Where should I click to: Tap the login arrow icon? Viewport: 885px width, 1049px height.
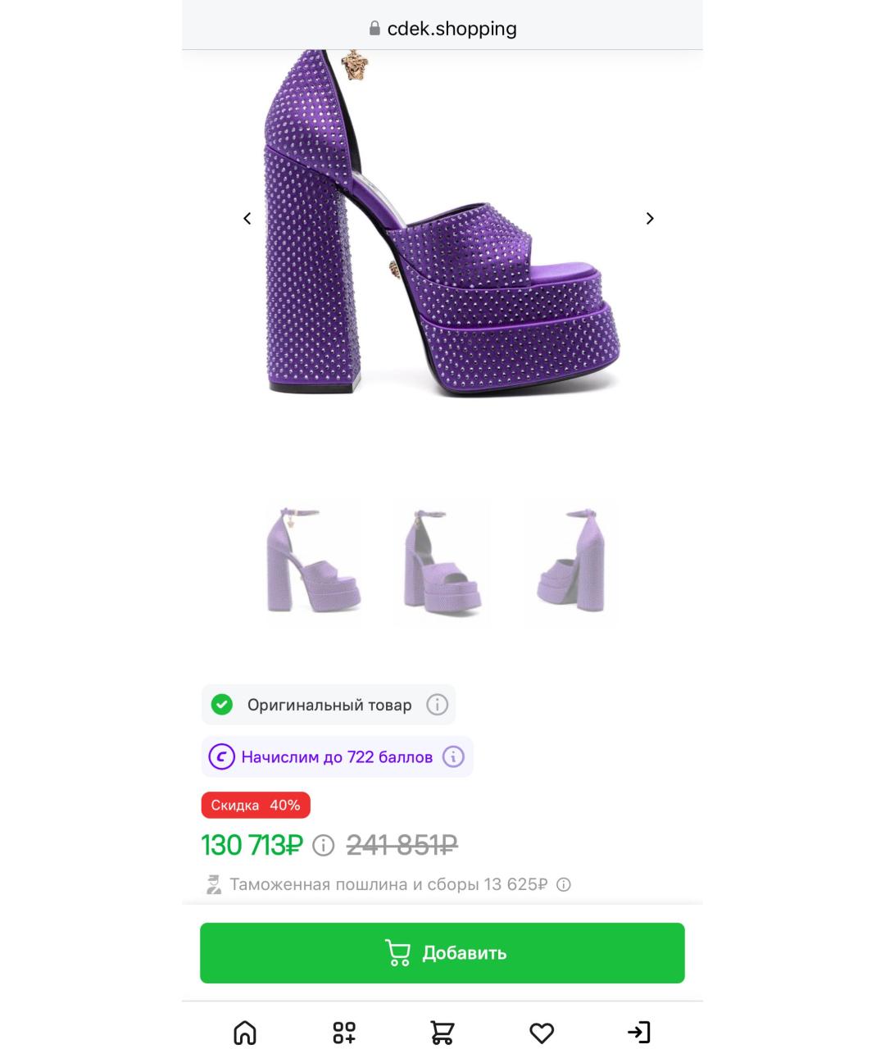pyautogui.click(x=639, y=1032)
